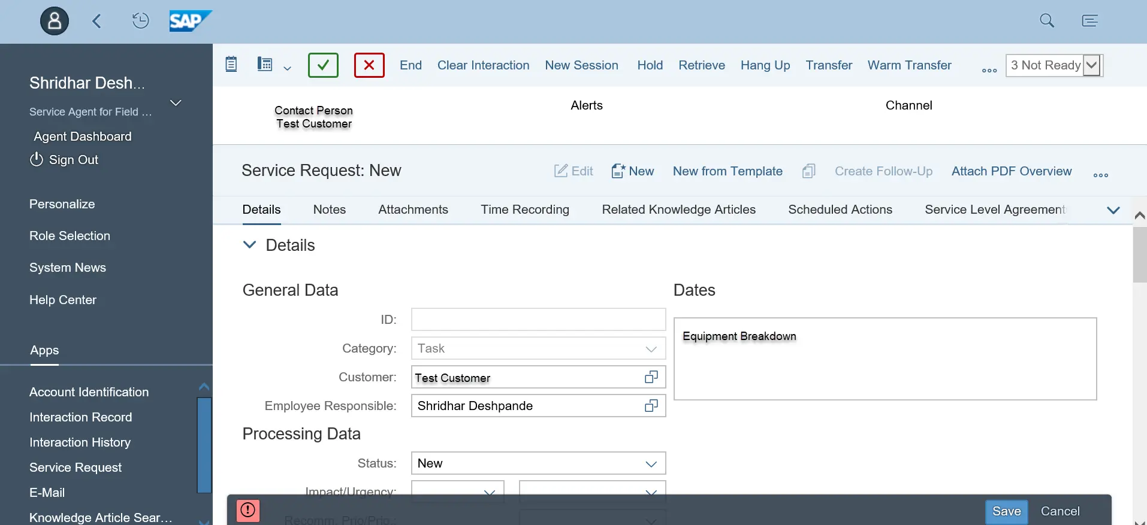
Task: Click the scratch pad clipboard icon
Action: [x=231, y=65]
